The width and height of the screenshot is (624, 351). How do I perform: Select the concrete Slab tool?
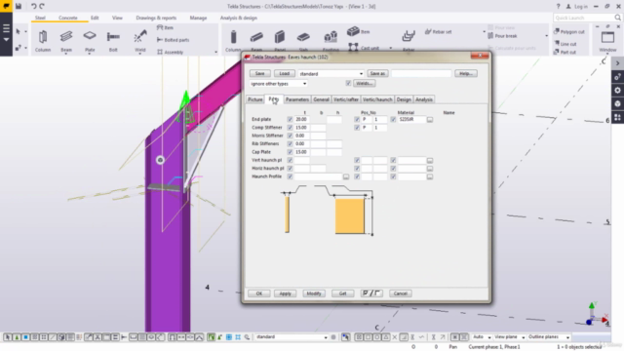[x=303, y=41]
